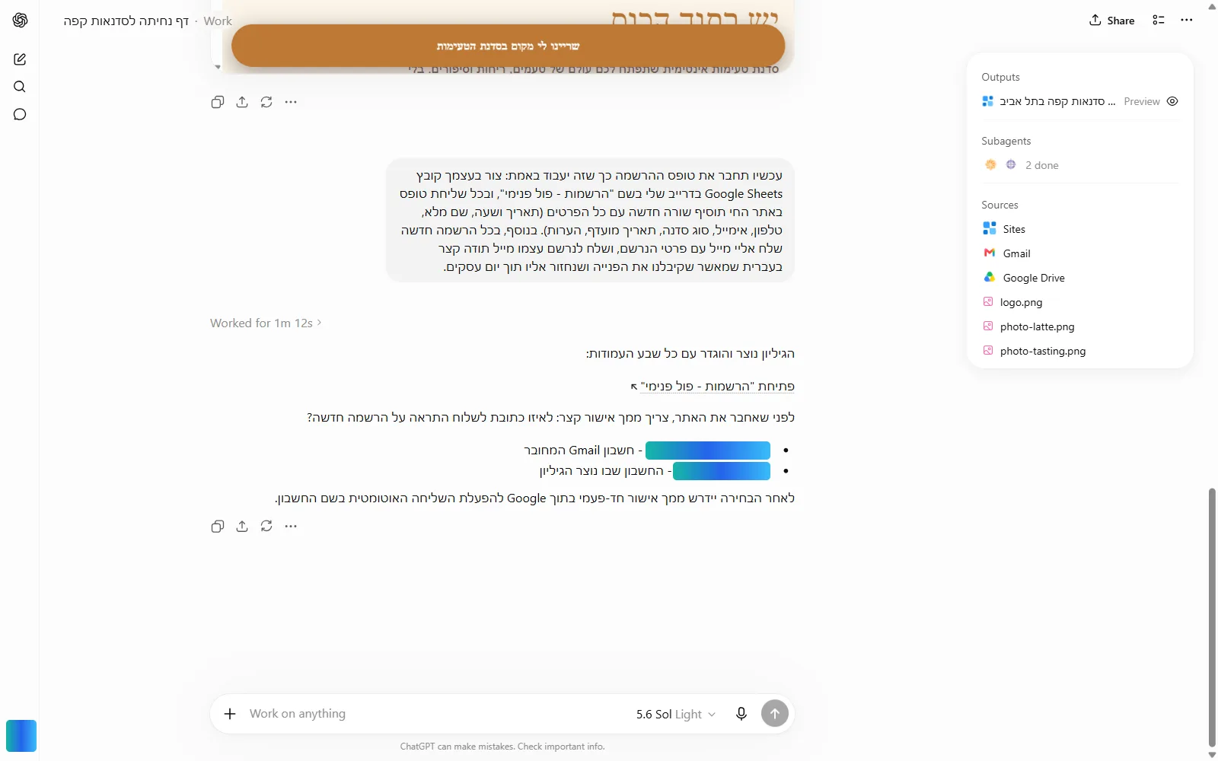This screenshot has height=761, width=1218.
Task: Open the profile avatar at bottom left
Action: (21, 736)
